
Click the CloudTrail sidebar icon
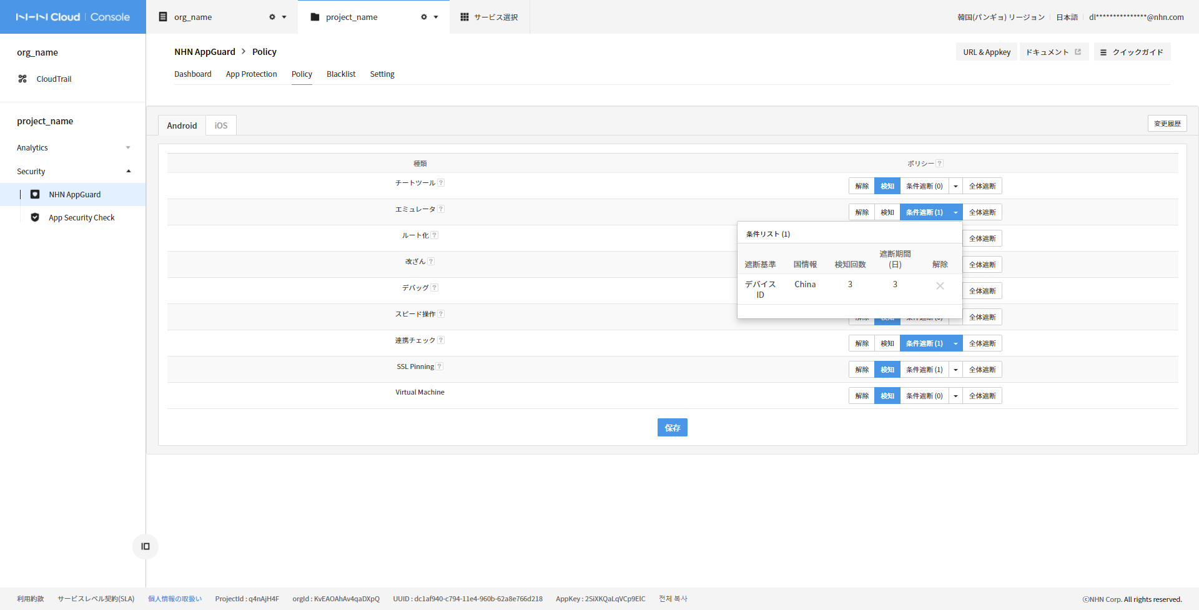[22, 79]
